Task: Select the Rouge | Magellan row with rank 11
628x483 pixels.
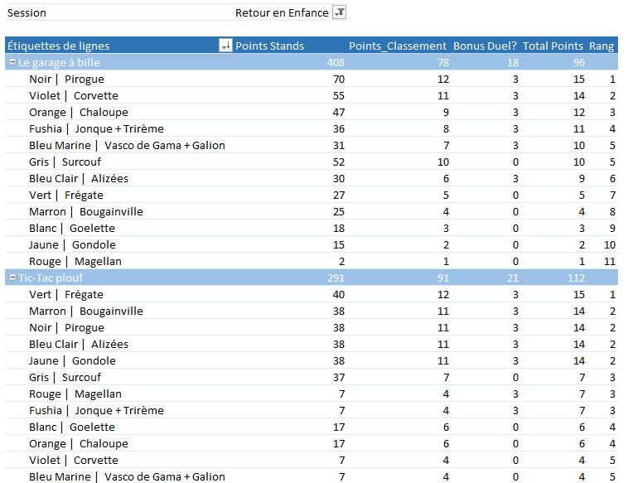Action: (75, 261)
